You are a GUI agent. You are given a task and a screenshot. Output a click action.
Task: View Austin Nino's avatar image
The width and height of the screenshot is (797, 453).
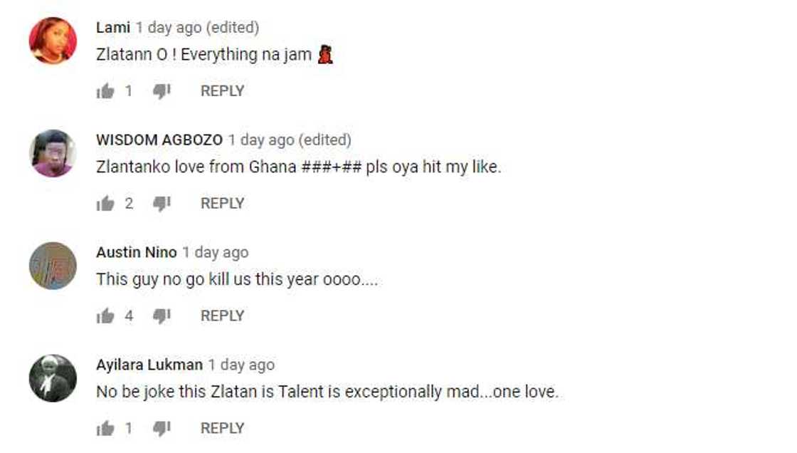[x=53, y=266]
